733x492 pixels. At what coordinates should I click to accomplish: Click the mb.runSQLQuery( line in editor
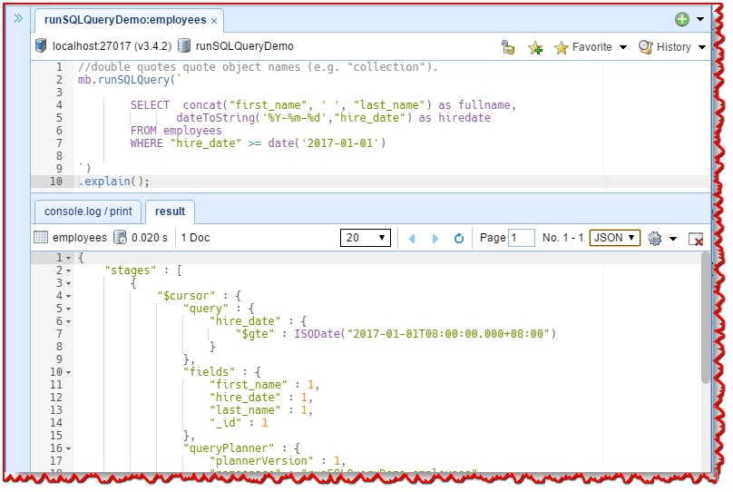(x=129, y=80)
